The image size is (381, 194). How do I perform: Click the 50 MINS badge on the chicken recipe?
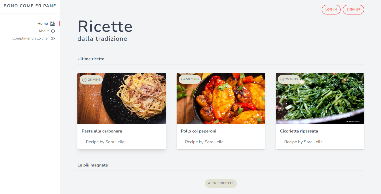(x=190, y=79)
